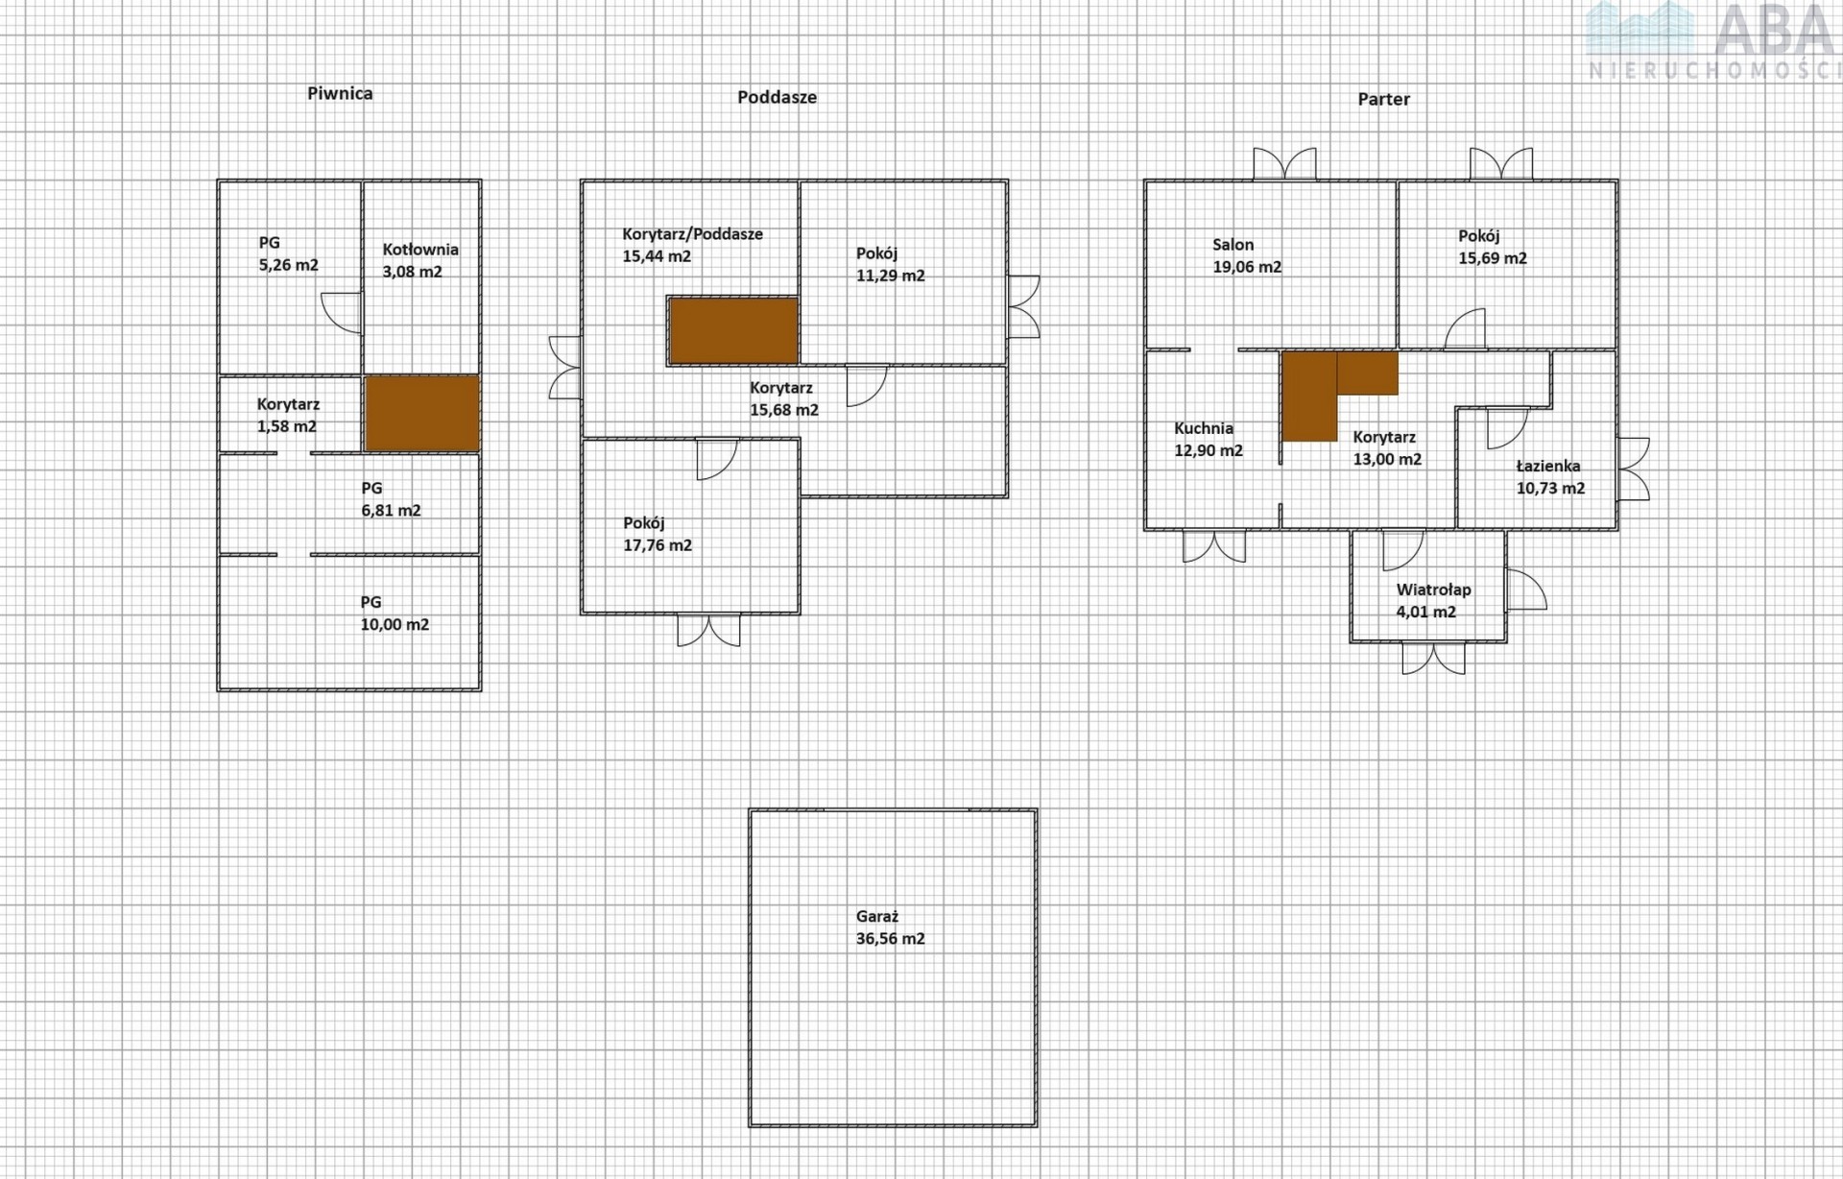Select the Parter floor title

pyautogui.click(x=1383, y=99)
